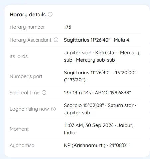150x159 pixels.
Task: Click the Number's part range value
Action: pyautogui.click(x=100, y=76)
